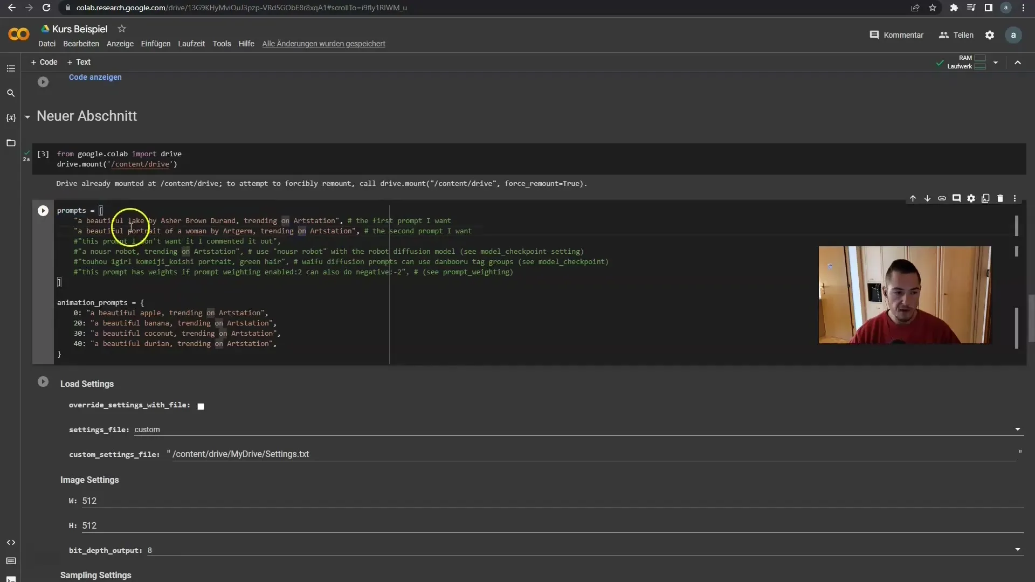The height and width of the screenshot is (582, 1035).
Task: Open the command palette icon
Action: [x=11, y=561]
